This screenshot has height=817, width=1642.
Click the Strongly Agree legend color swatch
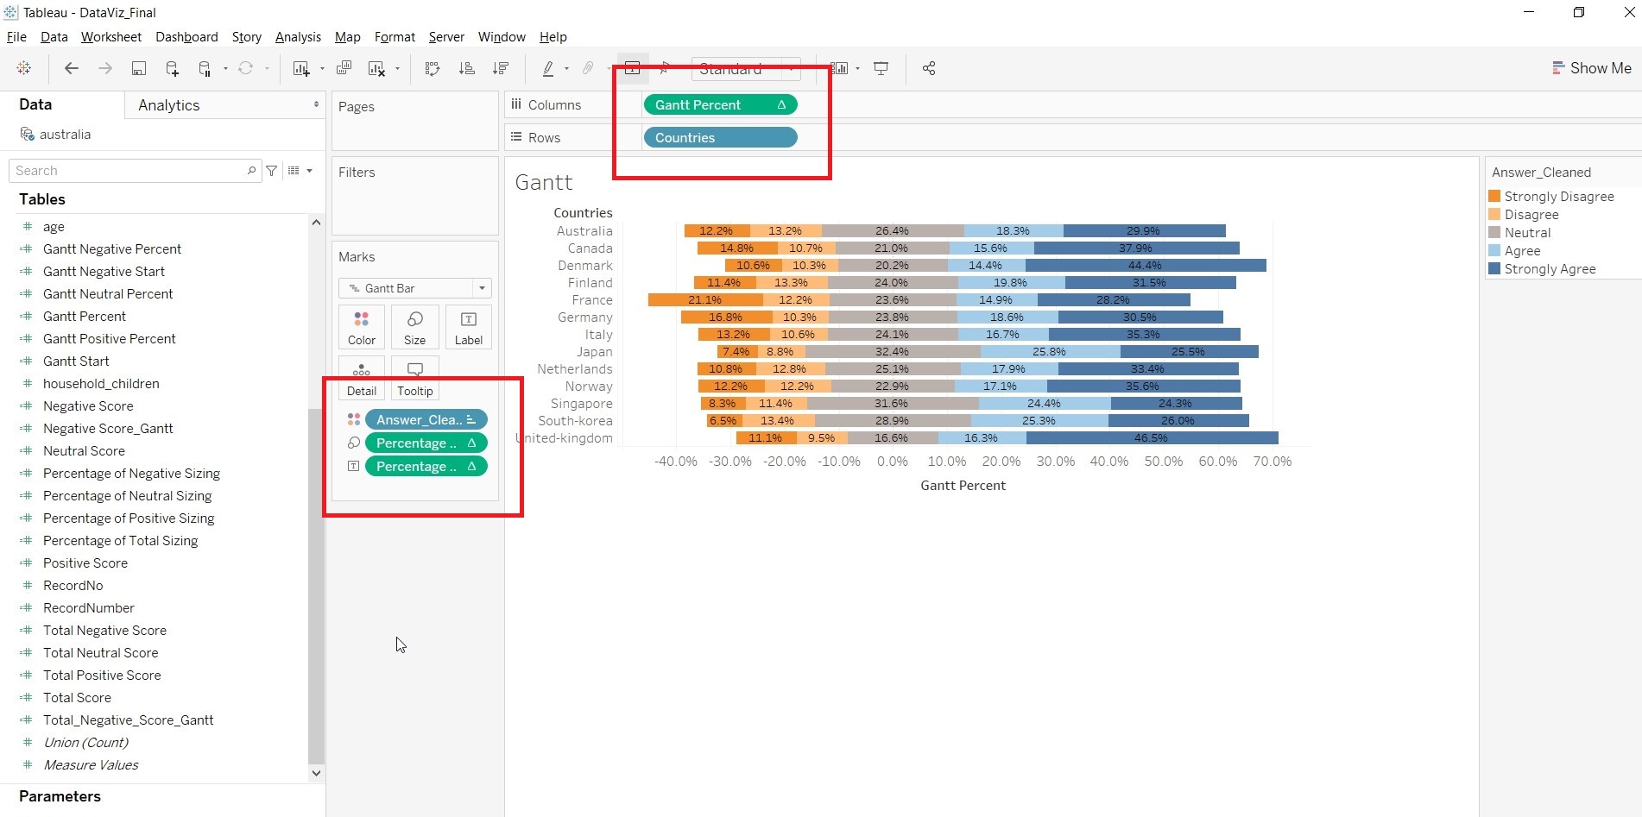coord(1494,269)
